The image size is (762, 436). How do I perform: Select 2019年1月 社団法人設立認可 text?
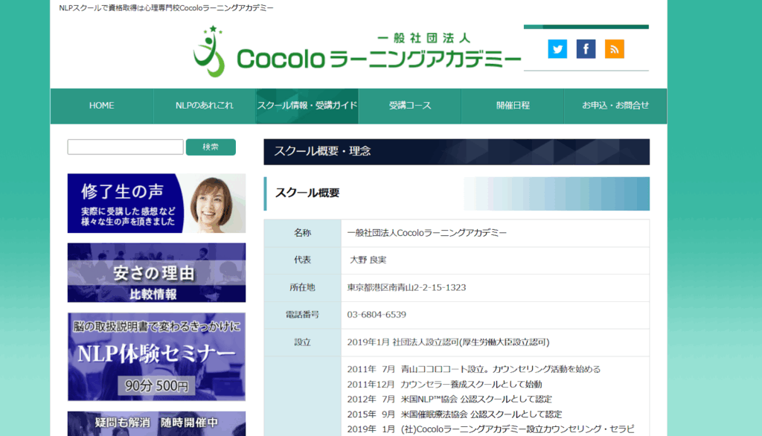pyautogui.click(x=448, y=342)
